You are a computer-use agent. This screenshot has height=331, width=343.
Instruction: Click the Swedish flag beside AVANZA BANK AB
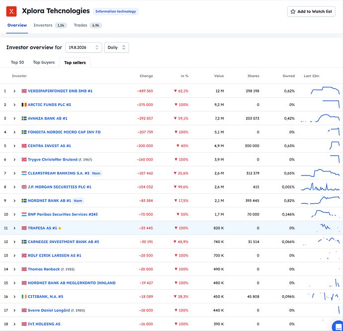pos(24,118)
